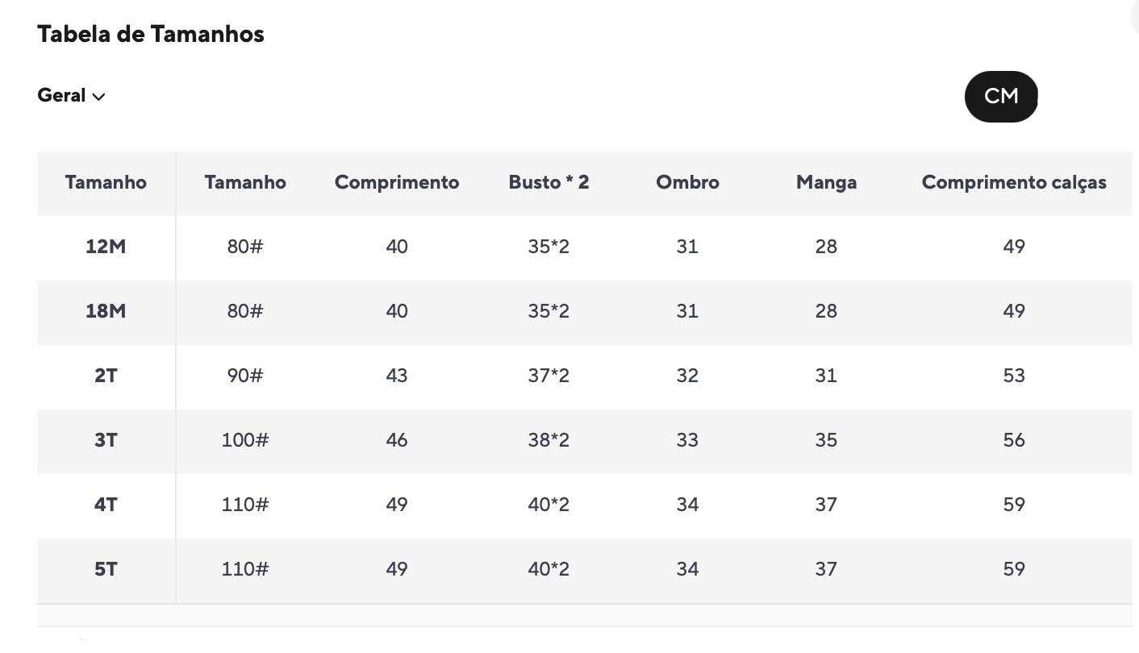Viewport: 1139px width, 653px height.
Task: Select the 12M size row label
Action: click(x=106, y=247)
